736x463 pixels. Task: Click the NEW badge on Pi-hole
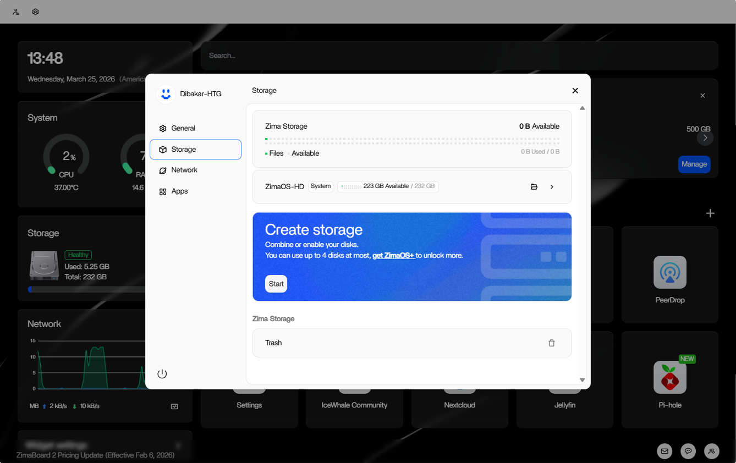687,359
